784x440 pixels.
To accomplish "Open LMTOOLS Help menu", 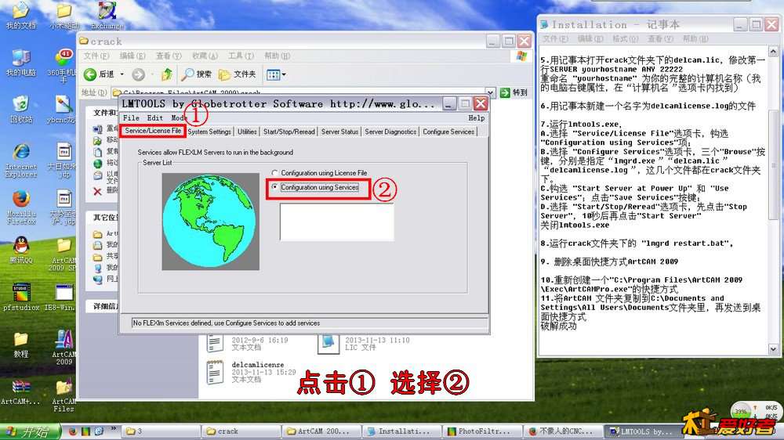I will (476, 118).
